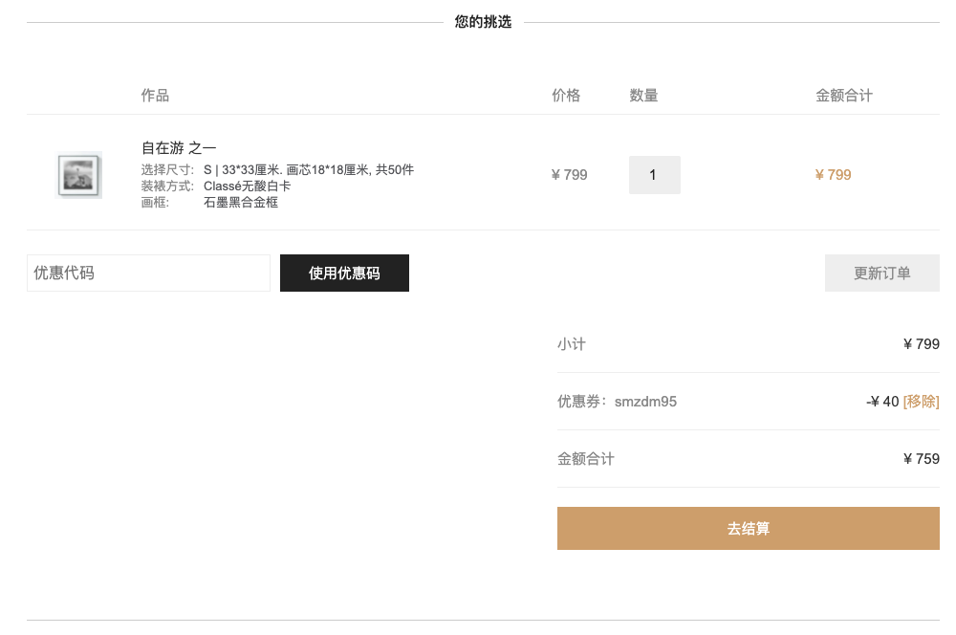Proceed to checkout with 去结算

pos(749,528)
